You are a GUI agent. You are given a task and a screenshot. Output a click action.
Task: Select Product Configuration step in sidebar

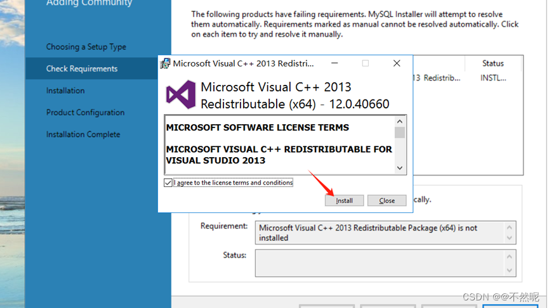[86, 113]
